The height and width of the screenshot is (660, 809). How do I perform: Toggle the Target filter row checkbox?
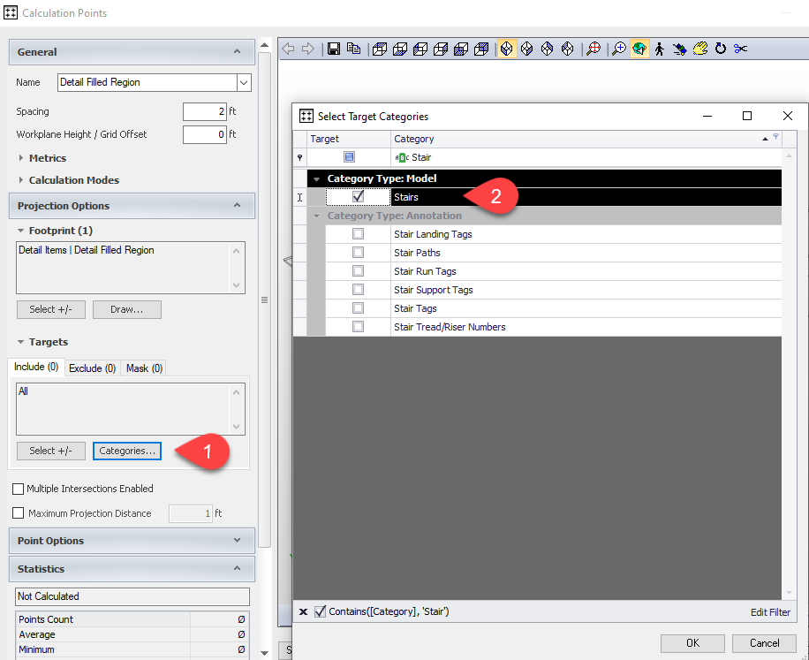click(349, 157)
